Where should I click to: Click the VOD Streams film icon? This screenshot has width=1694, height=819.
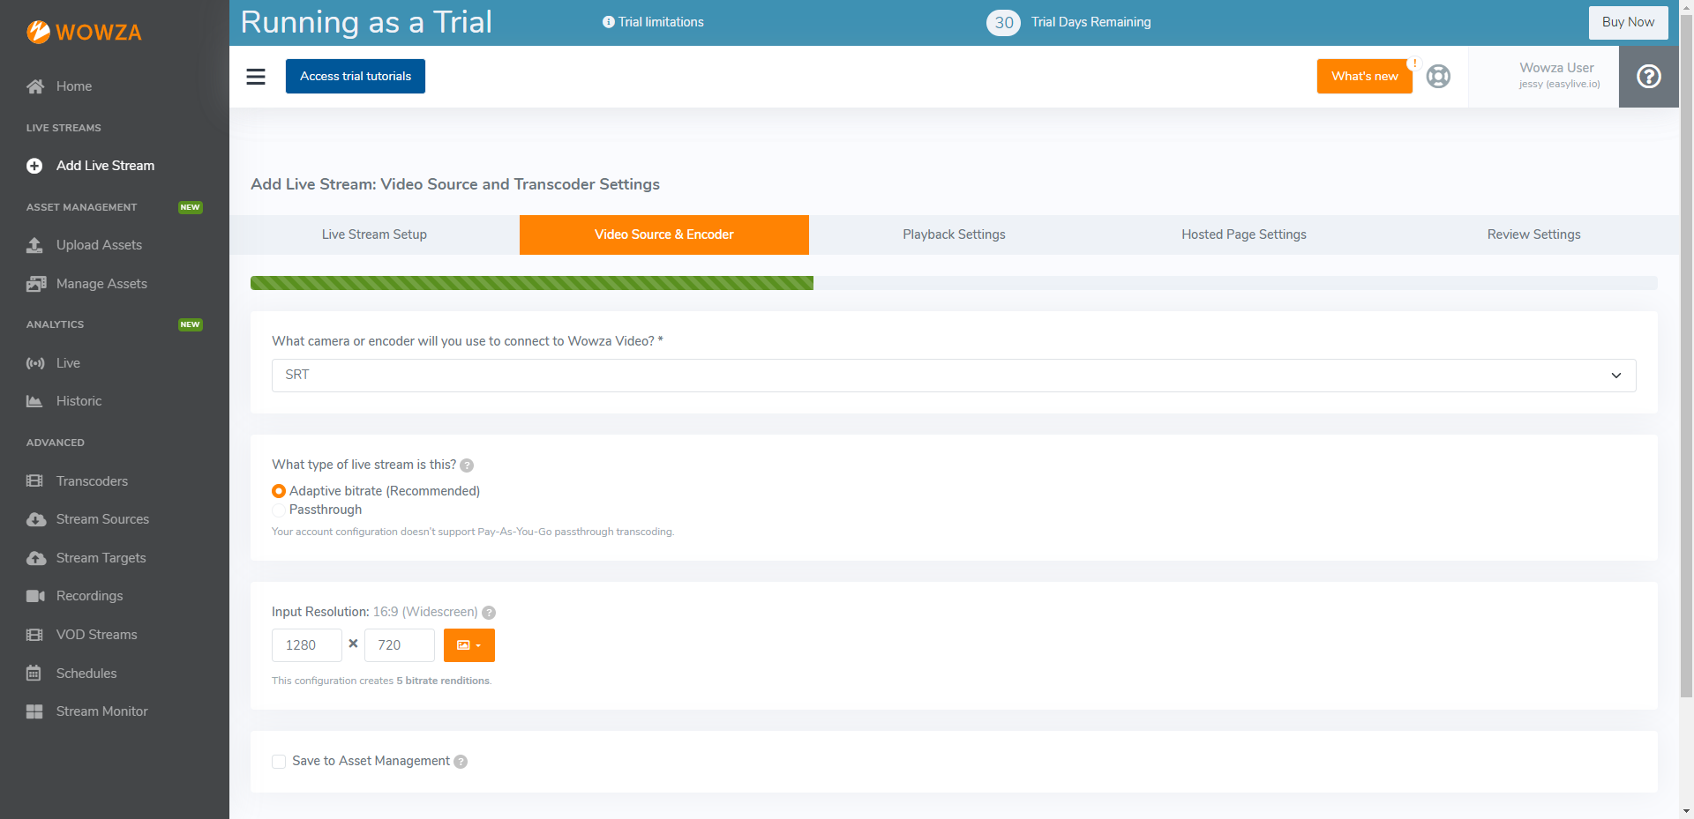coord(34,635)
